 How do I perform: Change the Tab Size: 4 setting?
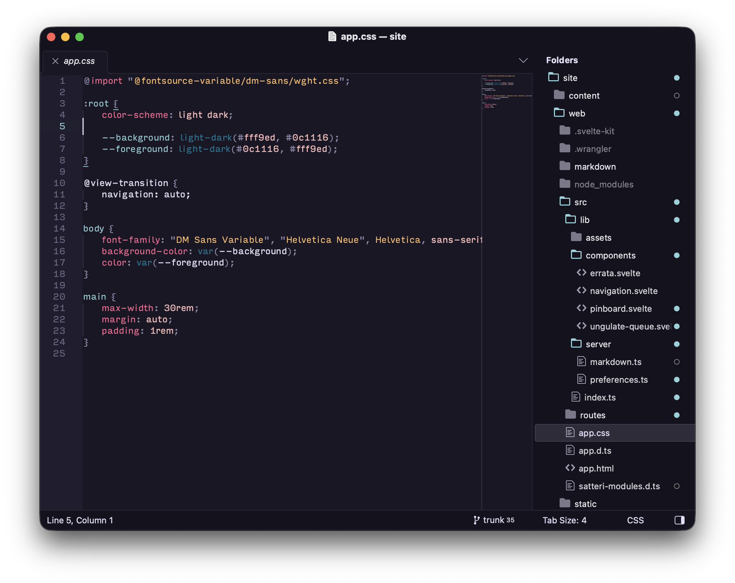tap(565, 520)
